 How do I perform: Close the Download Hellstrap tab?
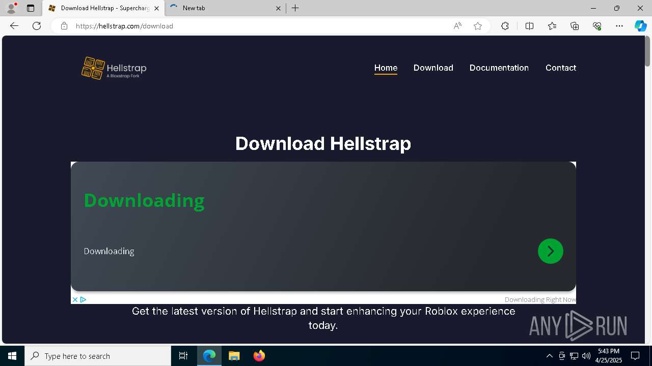156,8
